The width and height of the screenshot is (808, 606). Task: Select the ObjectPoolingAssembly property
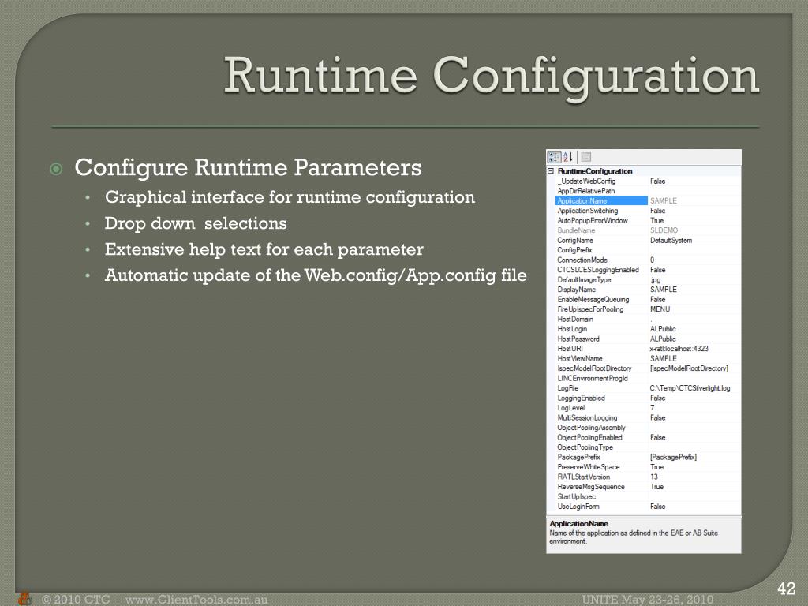pos(591,428)
